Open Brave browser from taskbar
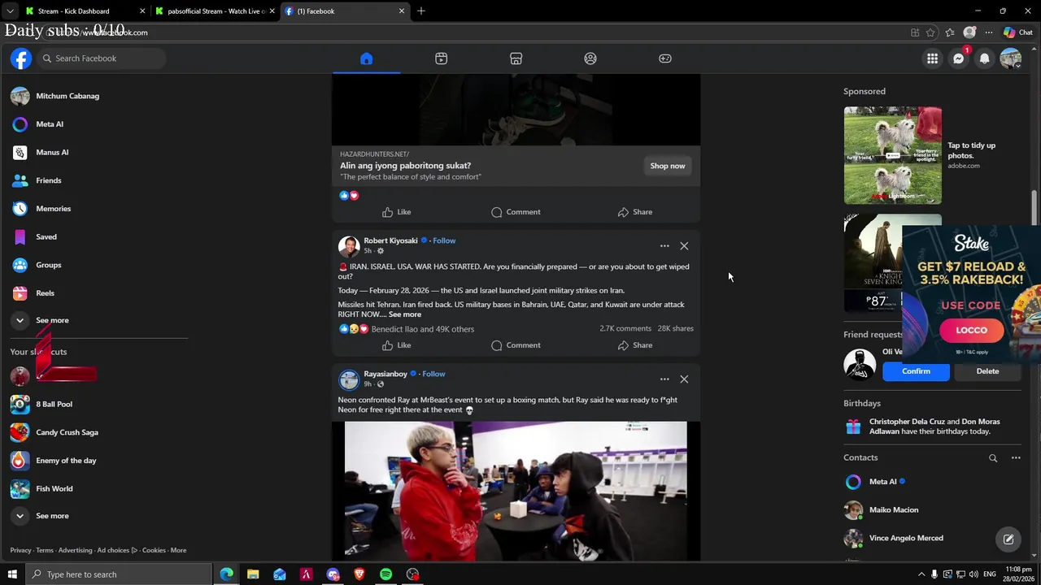 click(x=359, y=574)
